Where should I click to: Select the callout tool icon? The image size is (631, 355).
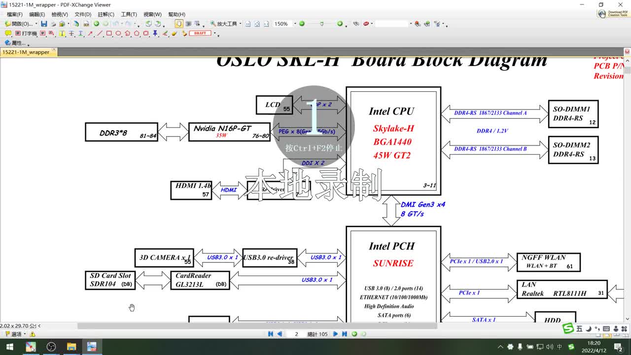[51, 34]
